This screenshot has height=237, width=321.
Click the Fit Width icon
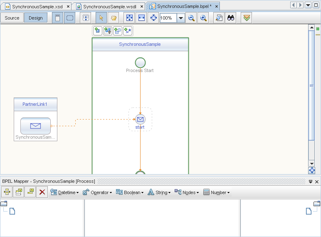click(x=141, y=18)
